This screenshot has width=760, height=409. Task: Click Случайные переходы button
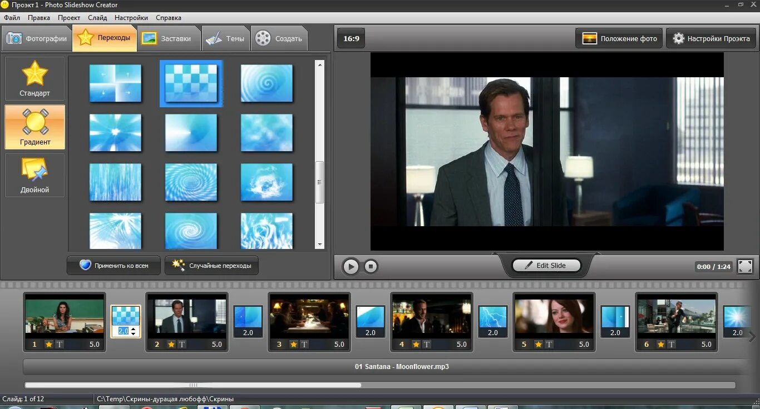pos(212,266)
